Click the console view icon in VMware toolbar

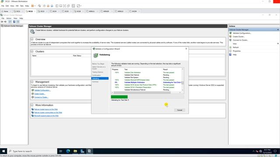[73, 6]
